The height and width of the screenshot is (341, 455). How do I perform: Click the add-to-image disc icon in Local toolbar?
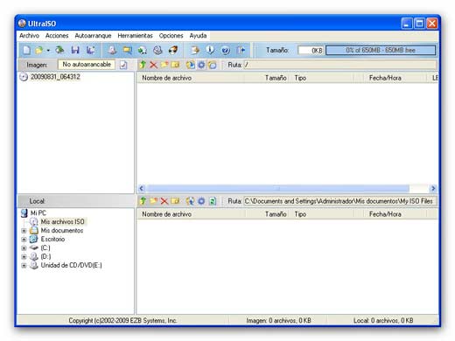tap(191, 201)
